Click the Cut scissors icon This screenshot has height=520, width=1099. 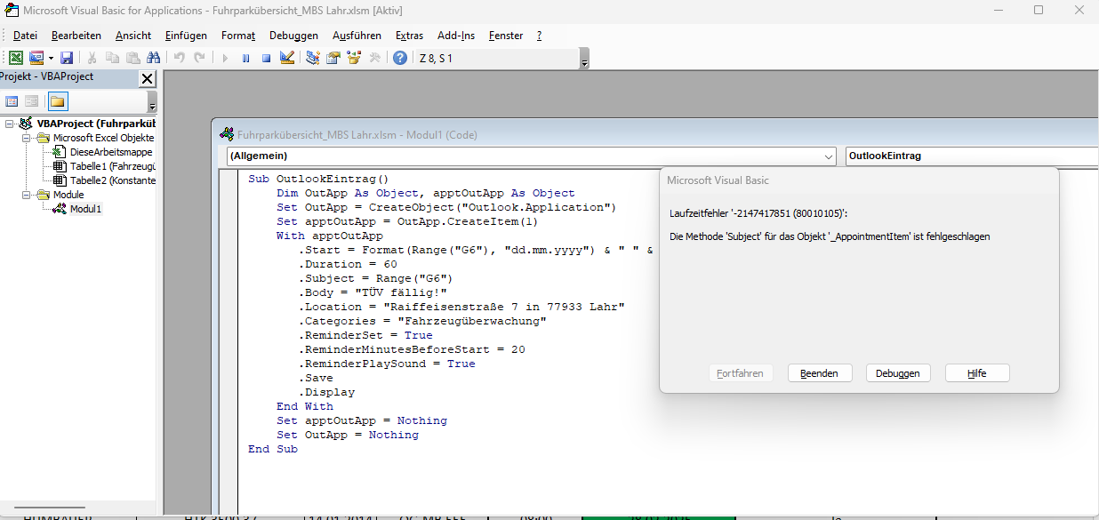tap(92, 58)
